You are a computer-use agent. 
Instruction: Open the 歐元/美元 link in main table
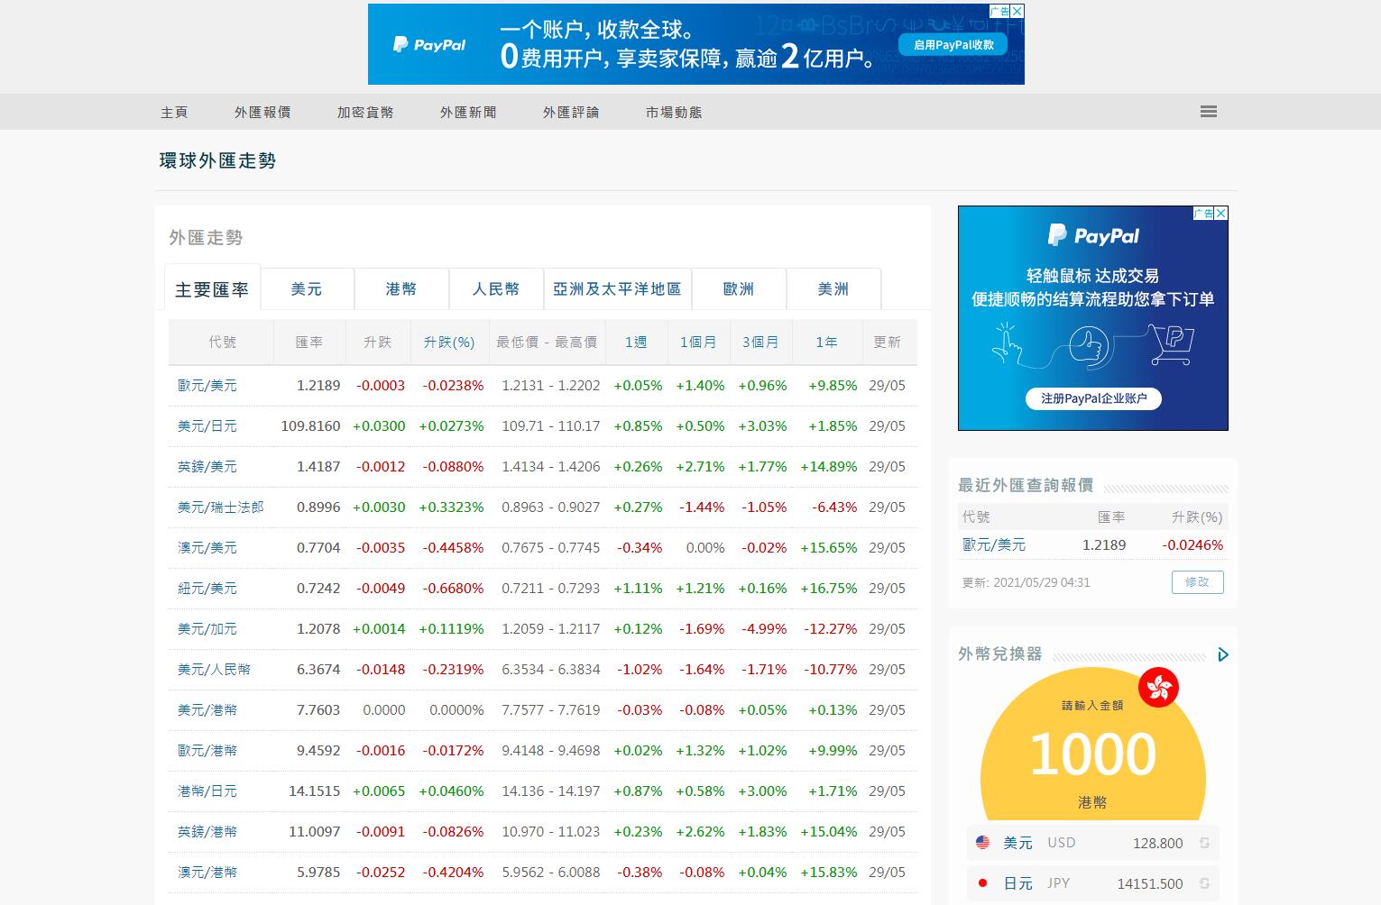click(x=207, y=386)
